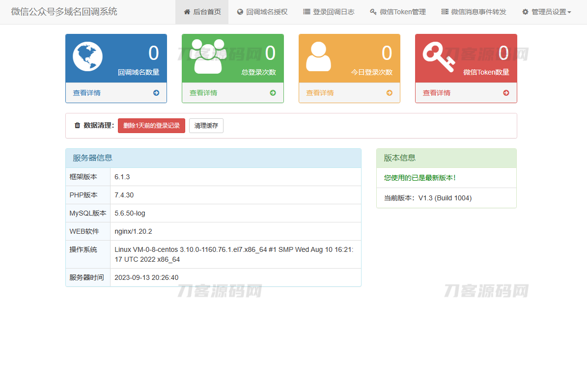Click the home icon in the 后台首页 tab
Viewport: 587px width, 382px height.
pyautogui.click(x=186, y=11)
